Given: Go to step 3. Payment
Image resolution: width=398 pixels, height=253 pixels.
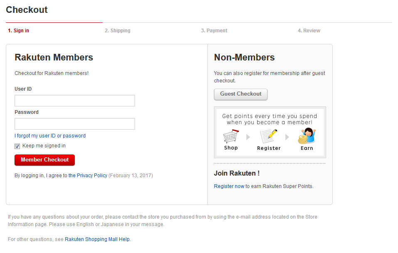Looking at the screenshot, I should 214,31.
